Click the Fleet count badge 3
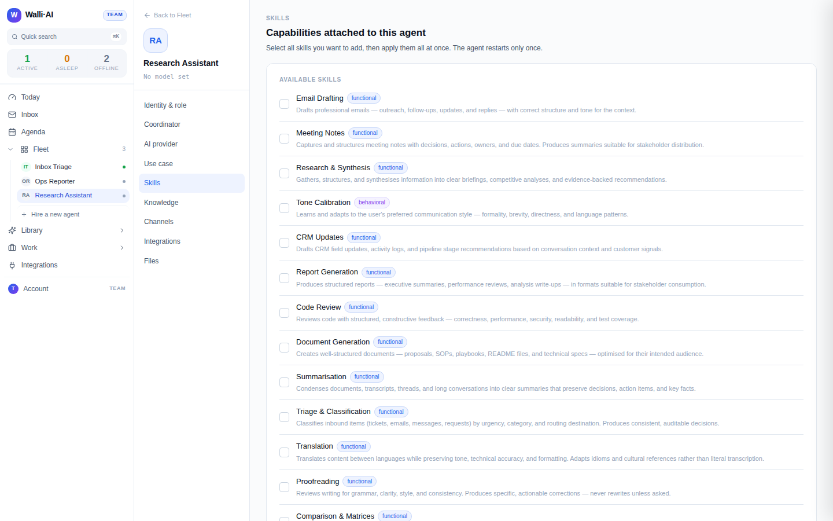This screenshot has height=521, width=833. point(124,149)
